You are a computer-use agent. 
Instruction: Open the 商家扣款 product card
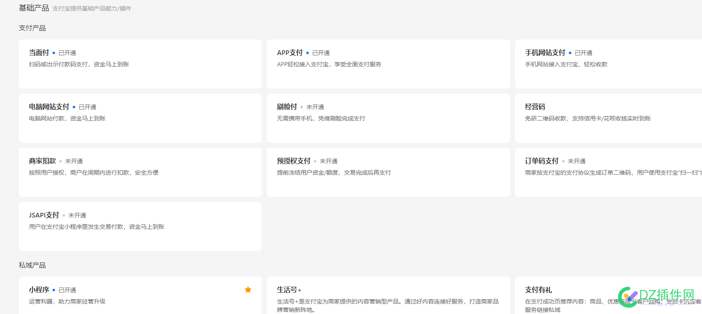140,172
